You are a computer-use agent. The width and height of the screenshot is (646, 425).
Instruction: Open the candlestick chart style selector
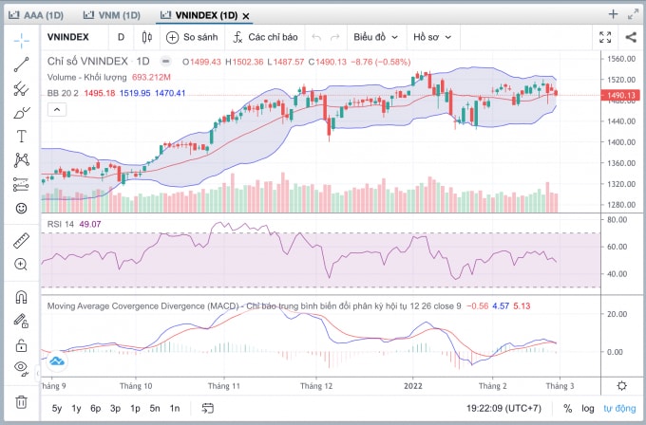click(146, 37)
